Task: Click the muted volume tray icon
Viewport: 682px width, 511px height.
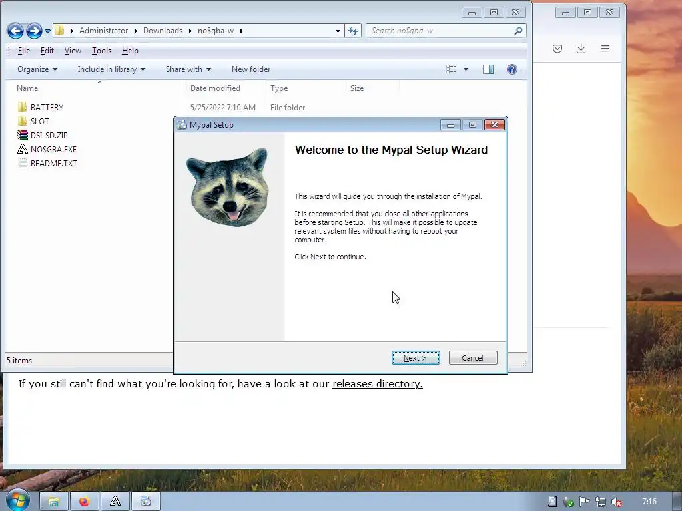Action: (x=616, y=502)
